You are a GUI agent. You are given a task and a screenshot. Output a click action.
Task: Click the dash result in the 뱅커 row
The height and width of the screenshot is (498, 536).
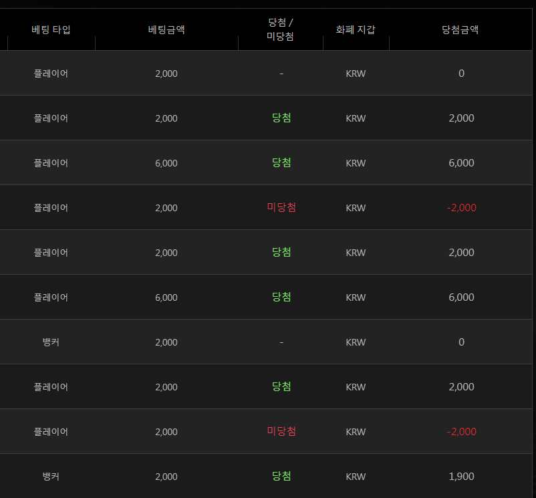pyautogui.click(x=281, y=342)
